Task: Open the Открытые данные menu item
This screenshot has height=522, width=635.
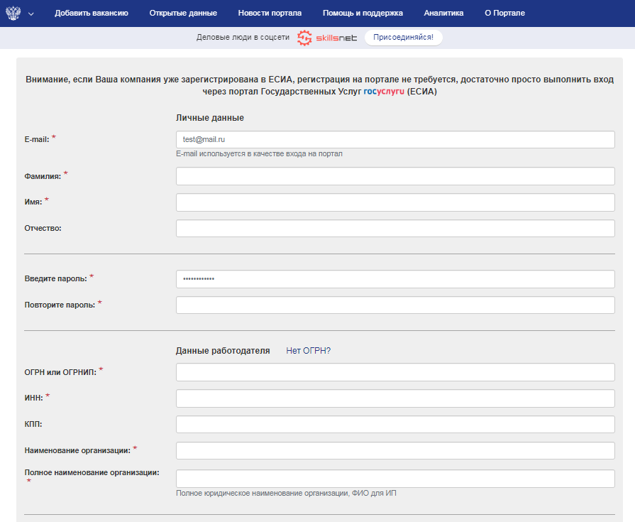Action: [183, 13]
